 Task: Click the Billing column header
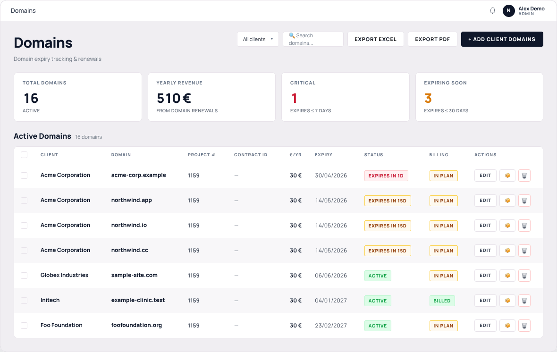(x=439, y=155)
